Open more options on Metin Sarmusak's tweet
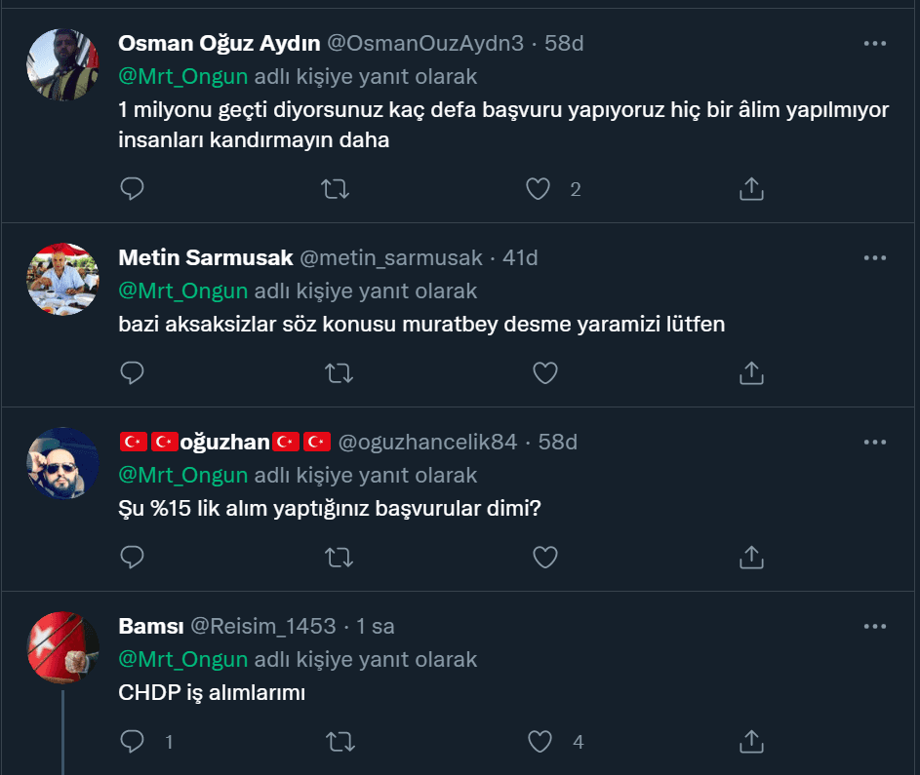920x775 pixels. [874, 258]
